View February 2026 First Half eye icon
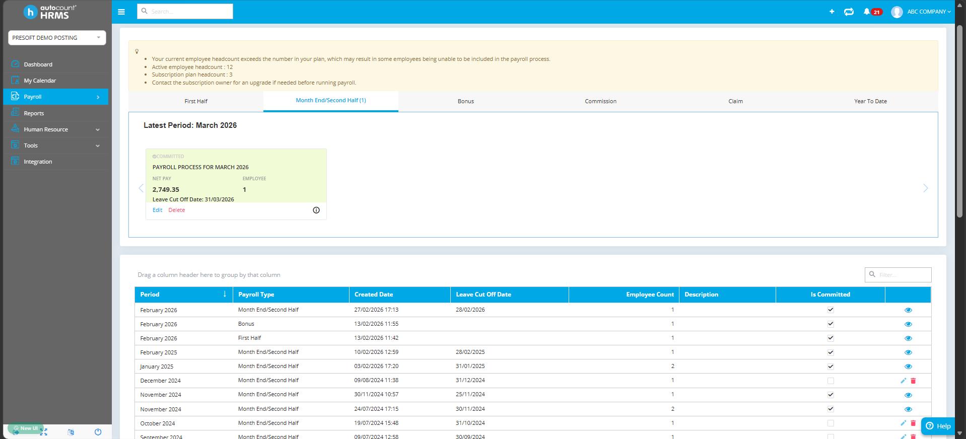The height and width of the screenshot is (439, 966). pos(908,338)
